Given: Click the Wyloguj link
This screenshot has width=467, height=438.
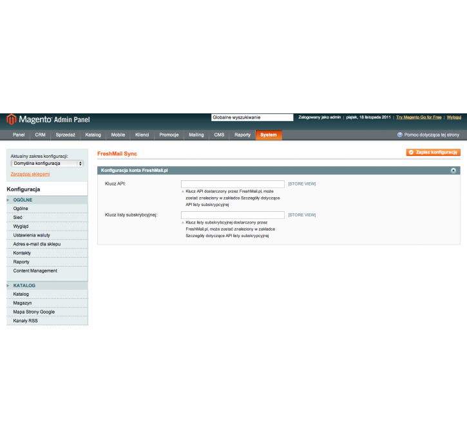Looking at the screenshot, I should tap(454, 117).
